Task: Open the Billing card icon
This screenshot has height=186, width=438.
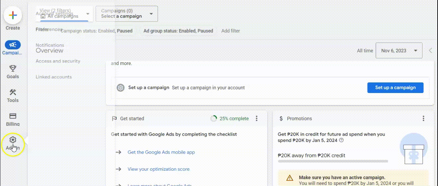Action: pos(13,116)
